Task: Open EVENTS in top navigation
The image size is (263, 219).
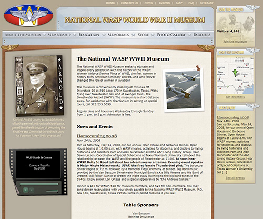Action: coord(164,3)
